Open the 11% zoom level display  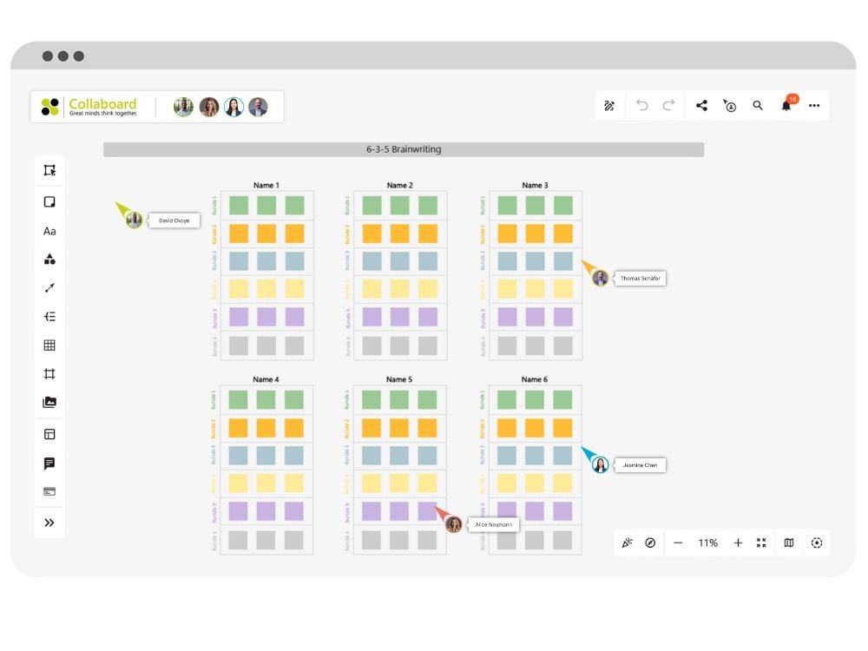click(x=708, y=542)
